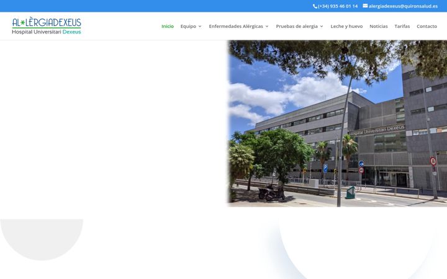Go to the Noticias page
This screenshot has width=447, height=279.
[379, 26]
